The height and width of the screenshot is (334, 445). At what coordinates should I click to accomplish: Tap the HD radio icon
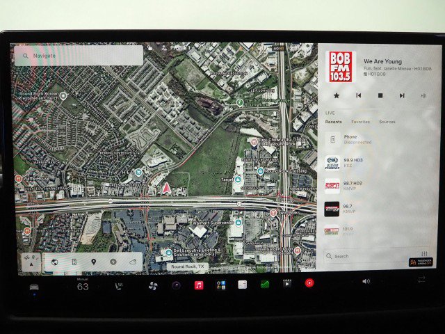(423, 96)
